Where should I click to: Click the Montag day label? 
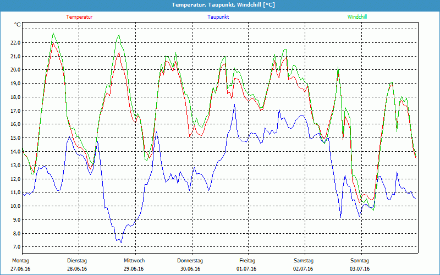click(20, 261)
